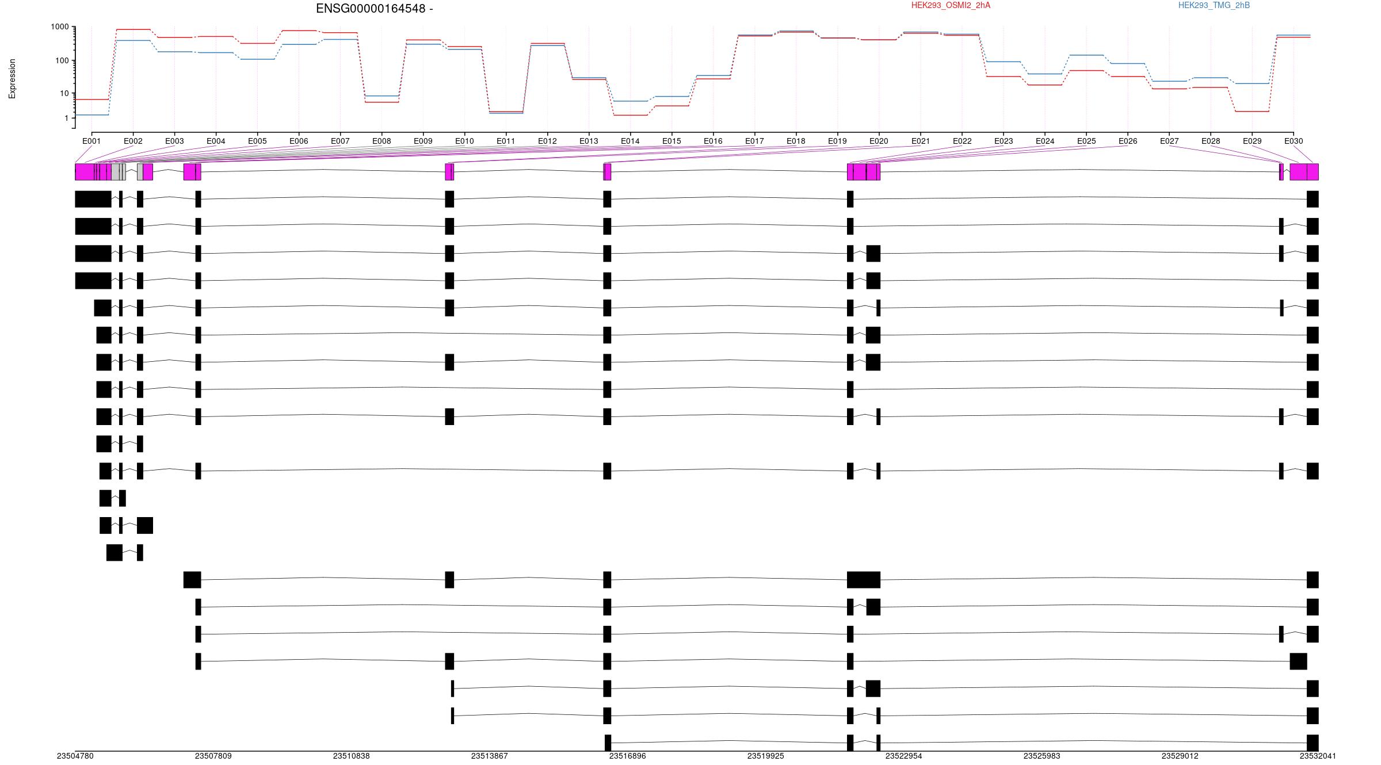
Task: Click exon bin label E004
Action: coord(216,141)
